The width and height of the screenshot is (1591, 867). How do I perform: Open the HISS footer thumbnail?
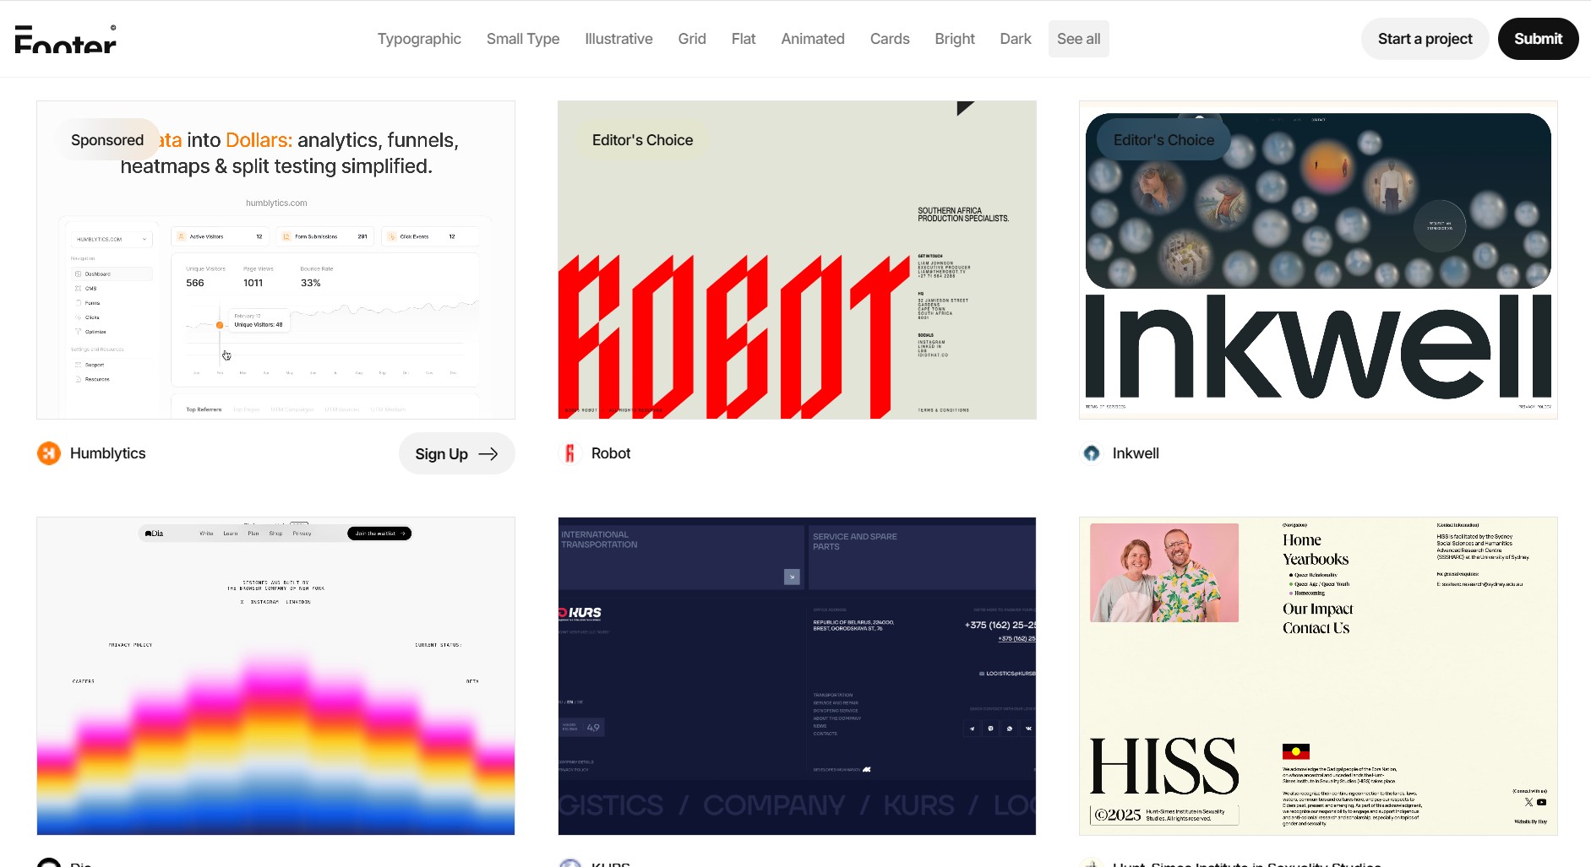[x=1318, y=676]
